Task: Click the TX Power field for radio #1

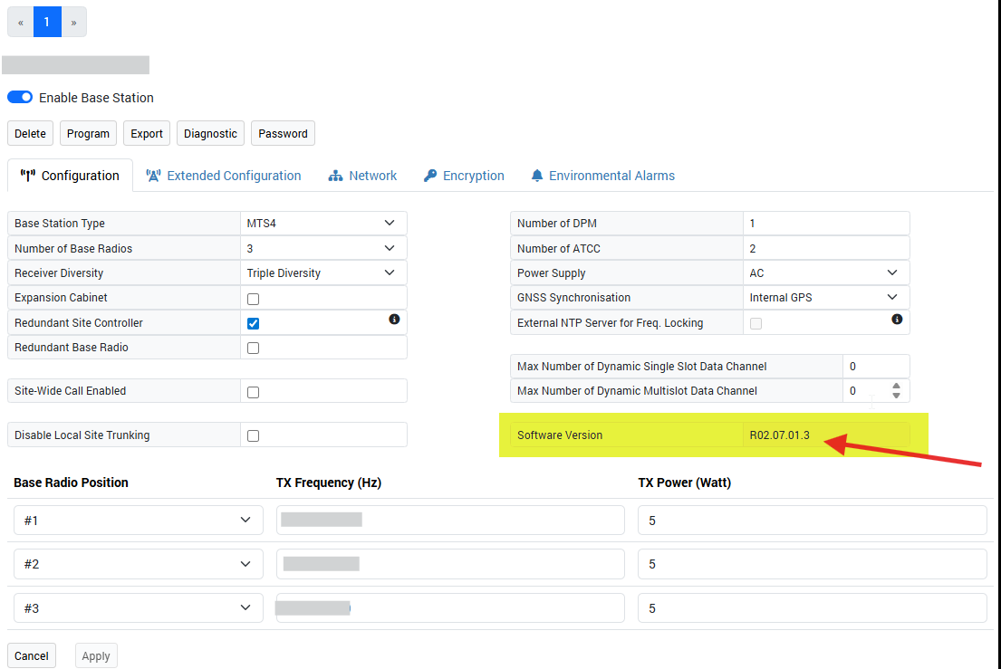Action: (812, 521)
